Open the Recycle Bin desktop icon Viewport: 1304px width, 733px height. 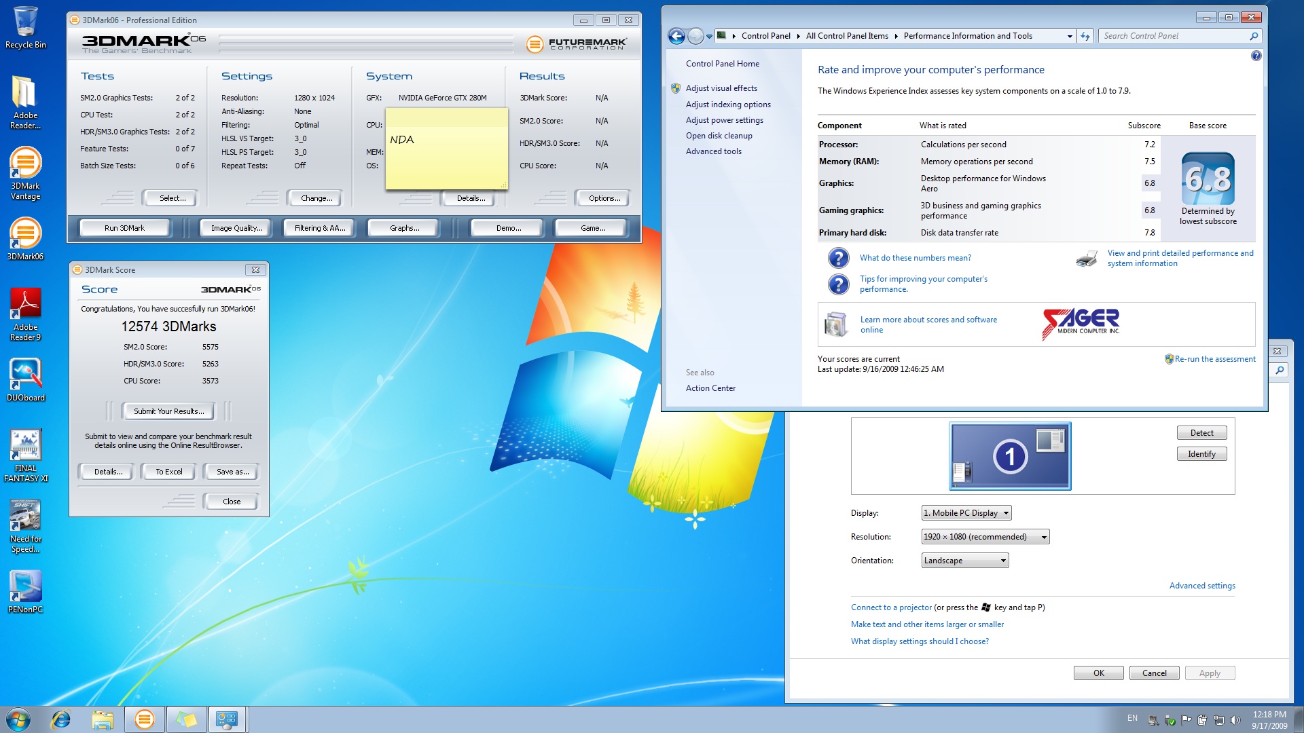click(25, 27)
